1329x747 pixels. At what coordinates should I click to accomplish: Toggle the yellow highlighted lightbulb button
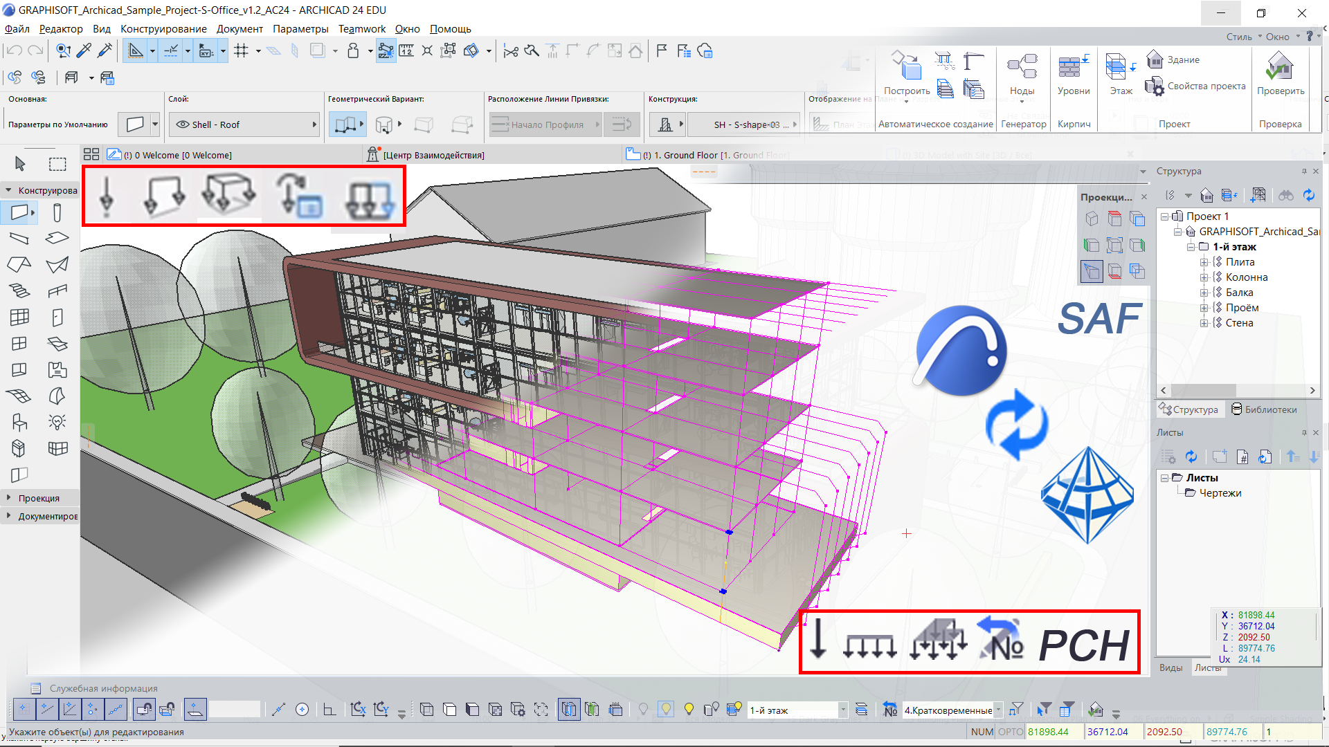[666, 710]
